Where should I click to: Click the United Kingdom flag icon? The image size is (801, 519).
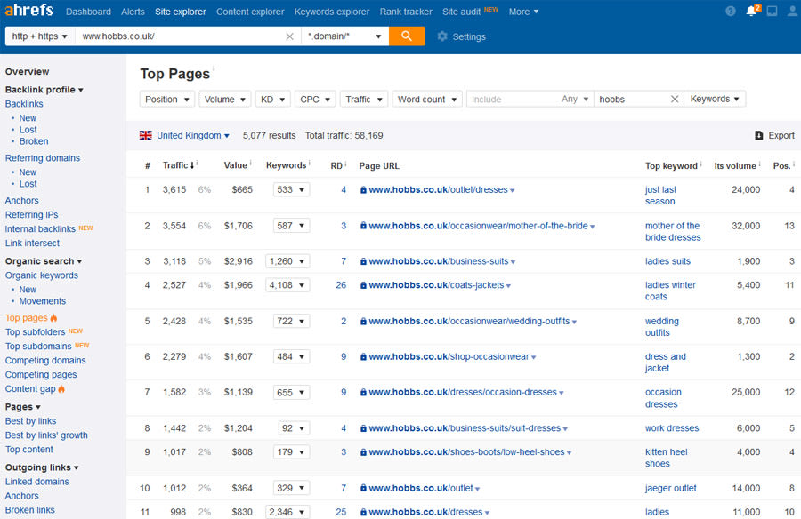(x=146, y=135)
